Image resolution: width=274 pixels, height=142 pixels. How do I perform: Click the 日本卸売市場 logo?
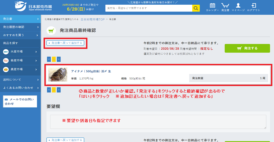click(x=33, y=7)
